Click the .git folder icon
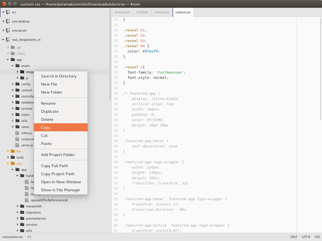Screen dimensions: 322x241 tap(13, 47)
